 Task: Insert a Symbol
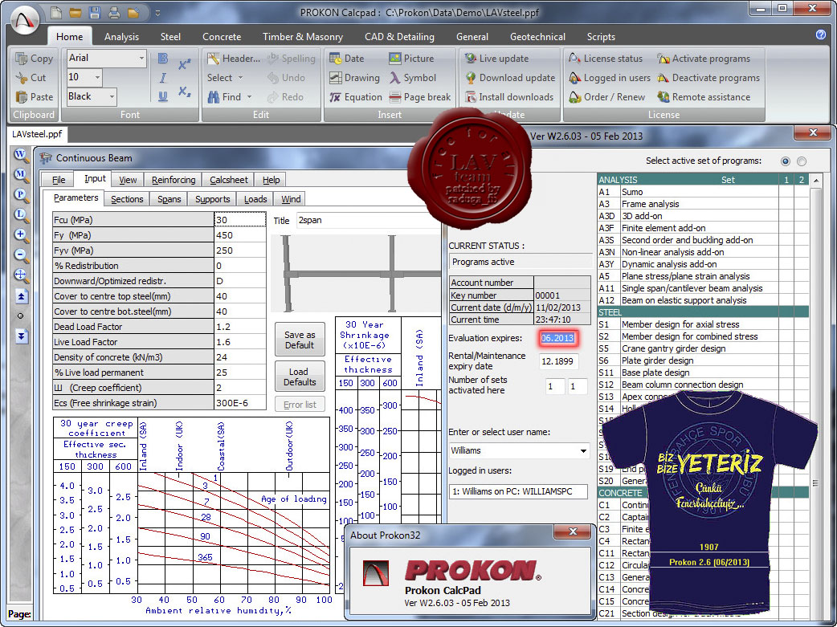(x=413, y=78)
